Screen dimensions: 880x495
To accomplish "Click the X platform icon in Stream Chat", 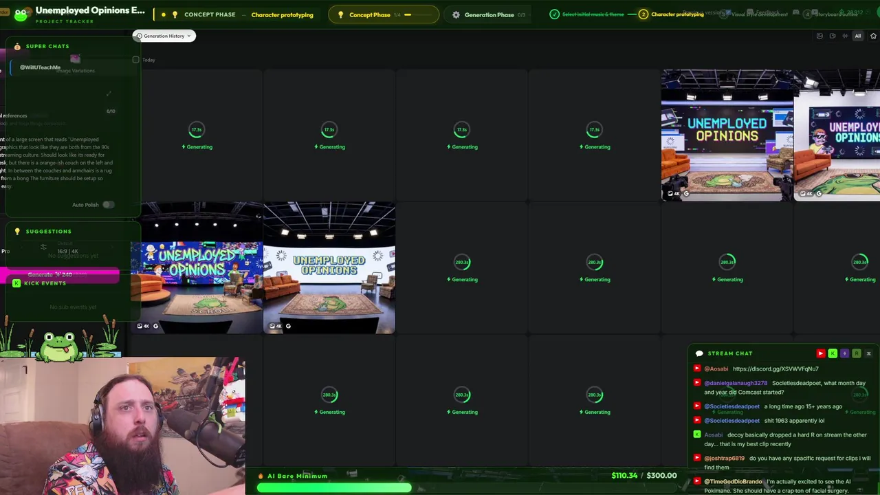I will (868, 353).
